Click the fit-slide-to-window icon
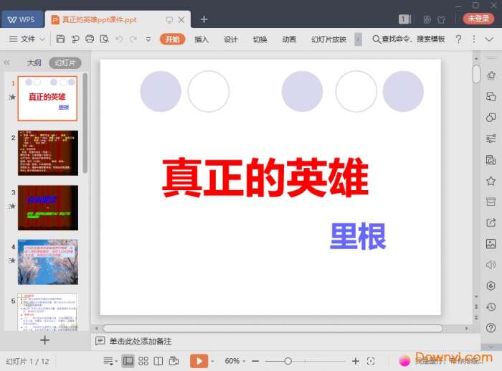502x371 pixels. tap(371, 361)
